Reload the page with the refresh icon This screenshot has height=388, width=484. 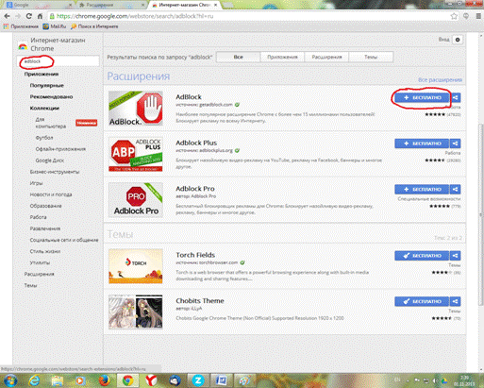(28, 16)
